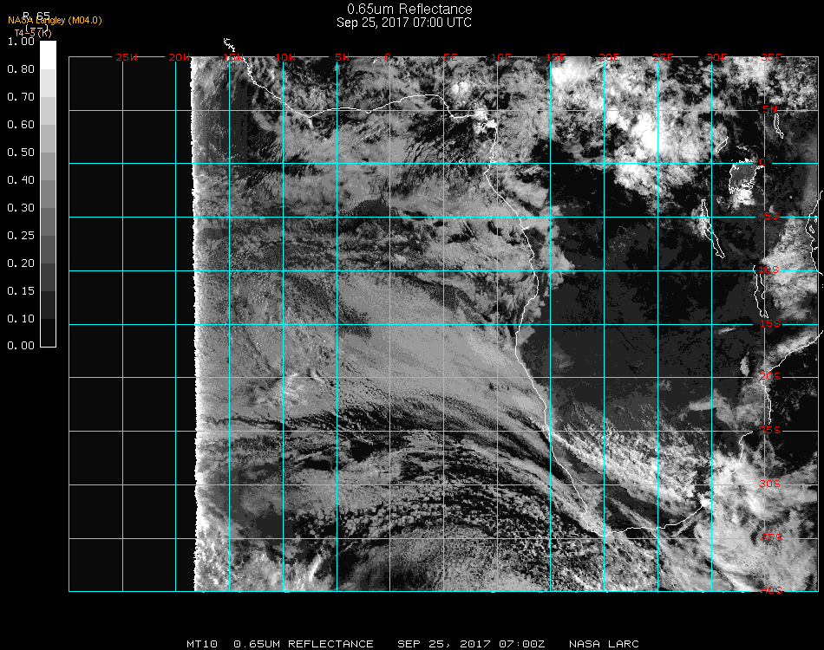Screen dimensions: 824x650
Task: Select the darkest black colorbar segment
Action: tap(48, 332)
